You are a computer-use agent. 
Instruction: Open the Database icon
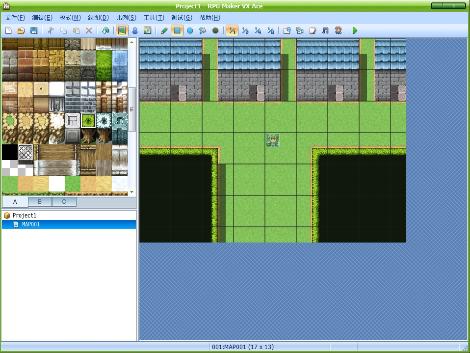[287, 30]
